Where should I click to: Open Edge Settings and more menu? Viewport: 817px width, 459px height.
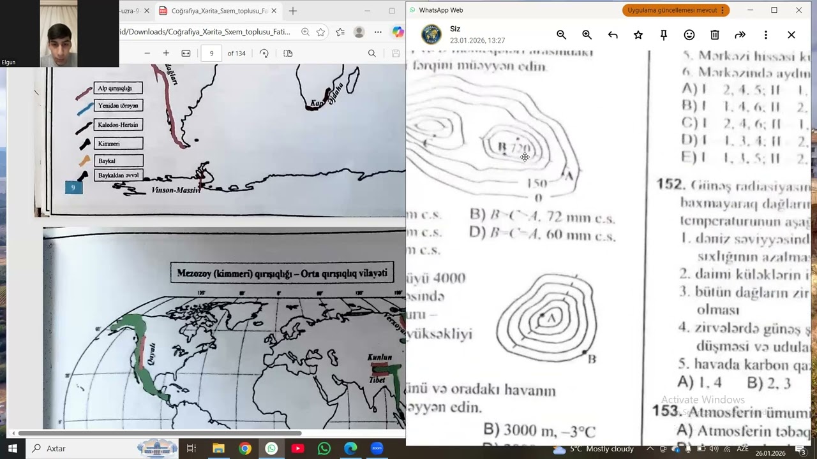point(378,32)
